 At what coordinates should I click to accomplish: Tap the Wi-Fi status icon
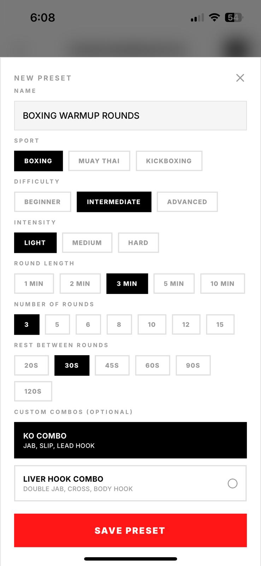pyautogui.click(x=214, y=17)
